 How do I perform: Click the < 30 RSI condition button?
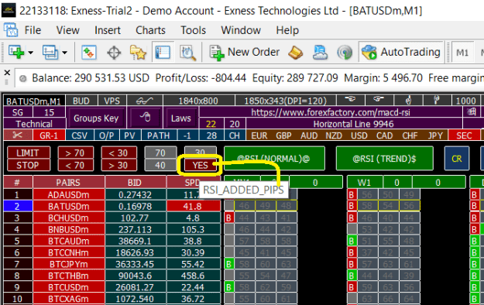click(118, 152)
